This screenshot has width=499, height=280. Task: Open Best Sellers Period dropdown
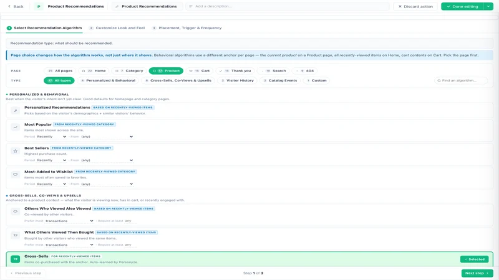[x=51, y=161]
